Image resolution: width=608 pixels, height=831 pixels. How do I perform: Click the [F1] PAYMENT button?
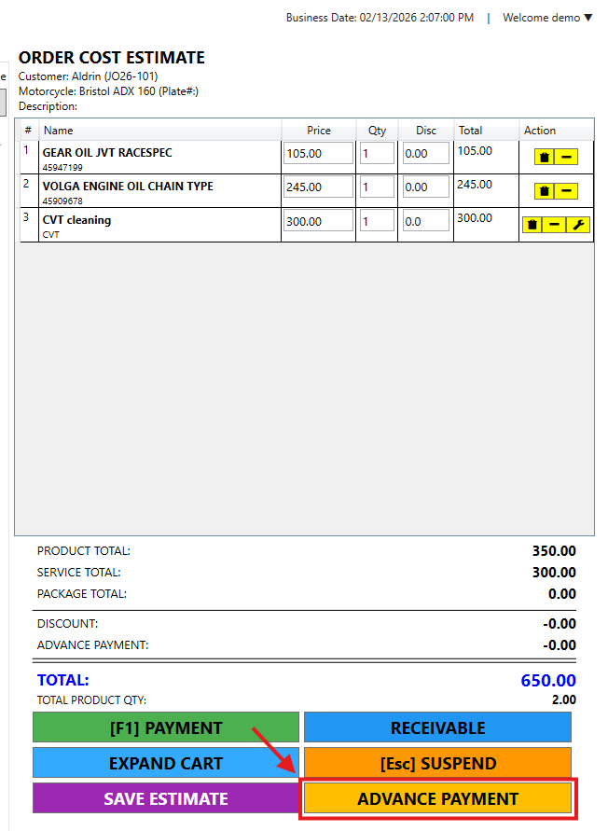point(166,727)
